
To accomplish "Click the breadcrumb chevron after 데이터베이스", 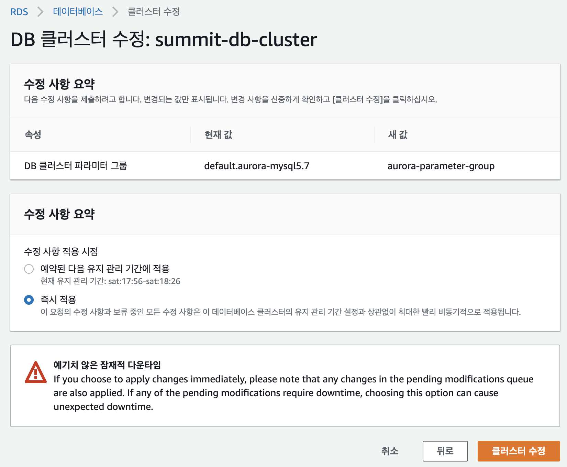I will (x=115, y=12).
